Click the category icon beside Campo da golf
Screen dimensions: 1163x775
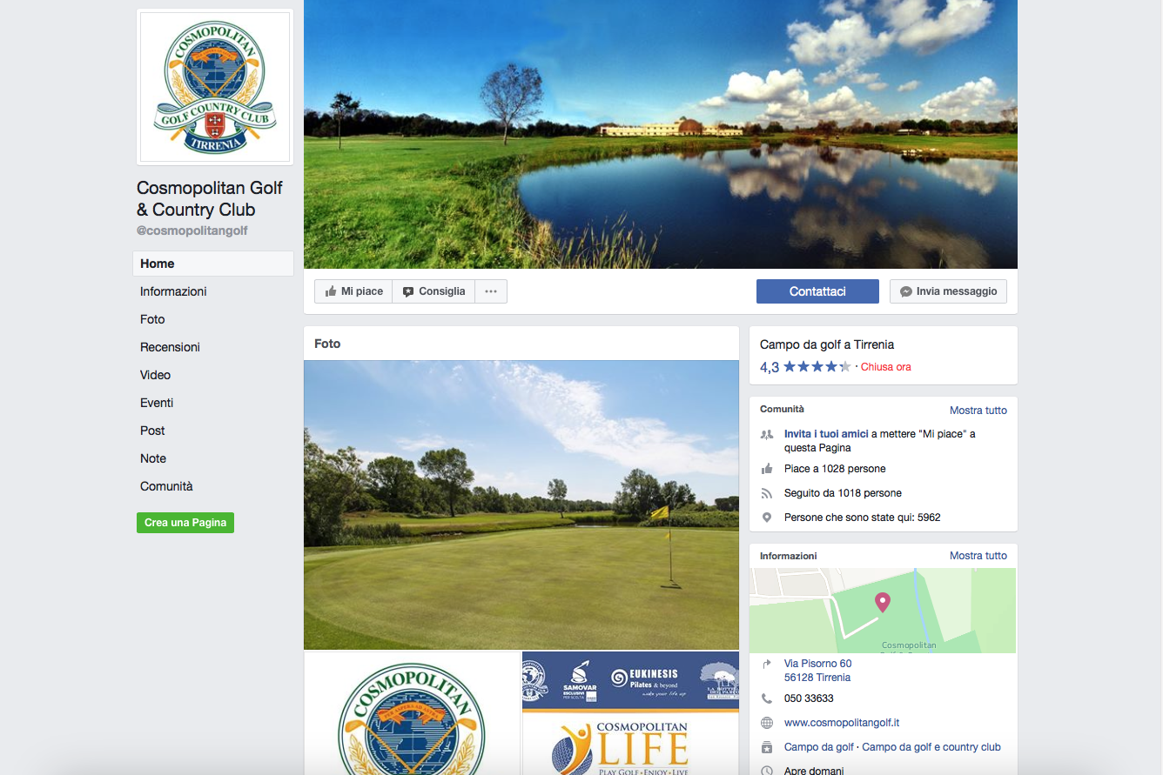(767, 747)
